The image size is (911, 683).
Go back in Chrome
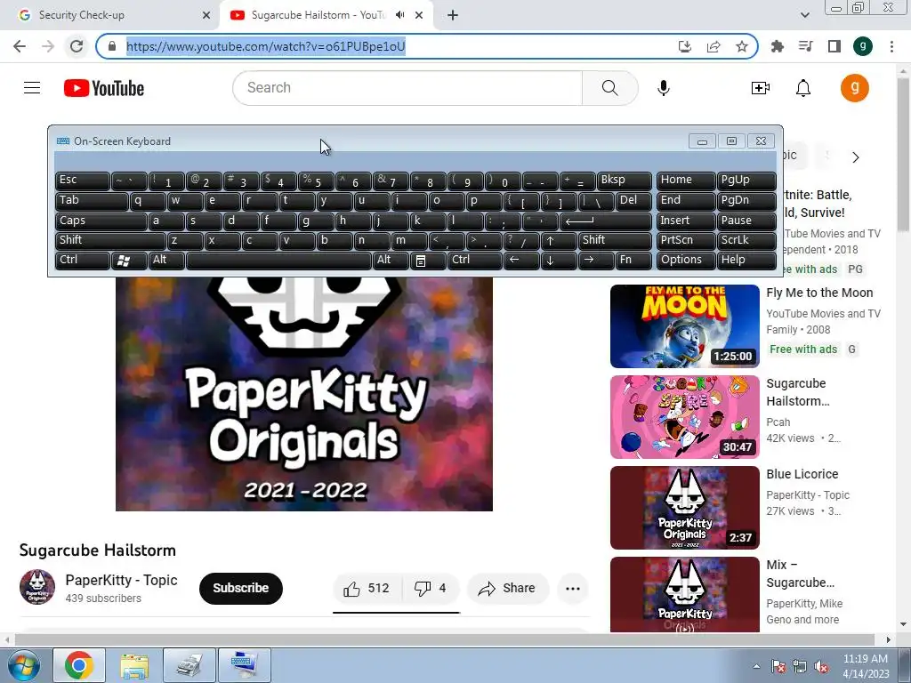pyautogui.click(x=20, y=46)
